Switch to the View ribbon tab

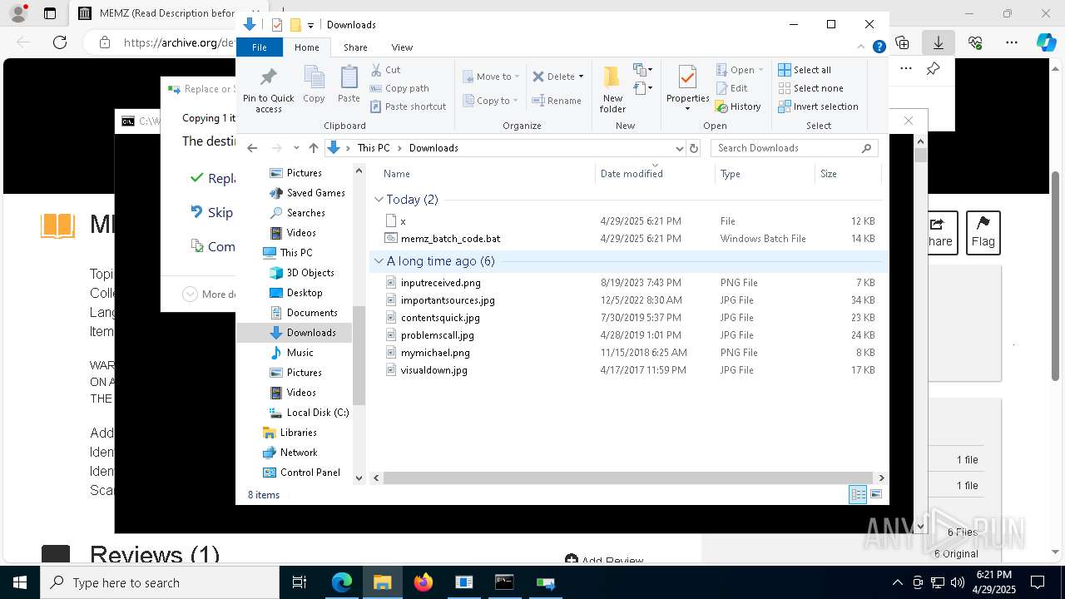pos(402,47)
